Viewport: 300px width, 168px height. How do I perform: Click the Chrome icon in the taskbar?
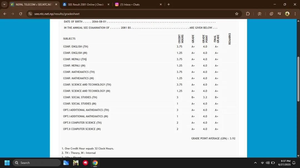pos(95,163)
